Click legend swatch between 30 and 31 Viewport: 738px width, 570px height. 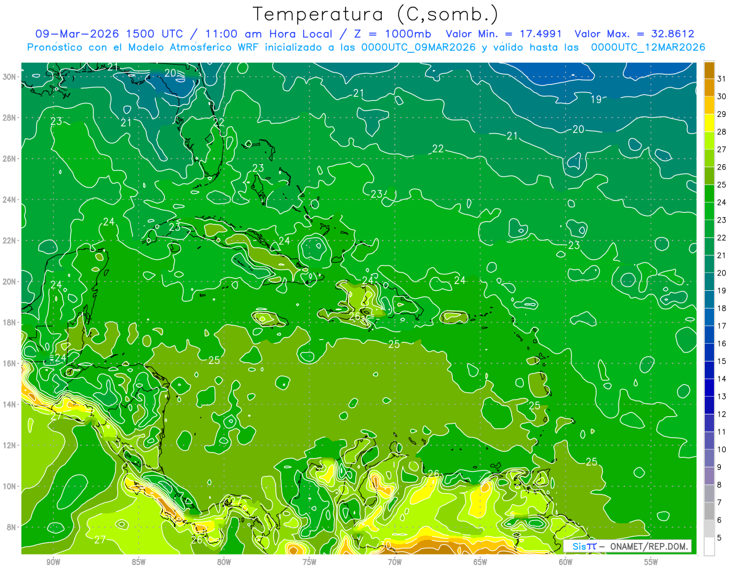click(x=709, y=87)
